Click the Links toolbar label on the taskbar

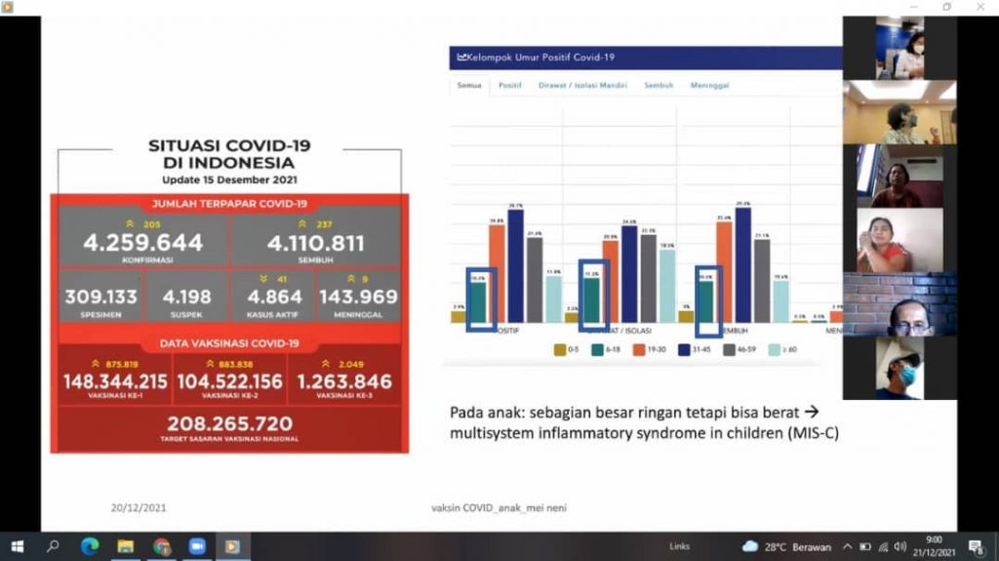click(679, 546)
